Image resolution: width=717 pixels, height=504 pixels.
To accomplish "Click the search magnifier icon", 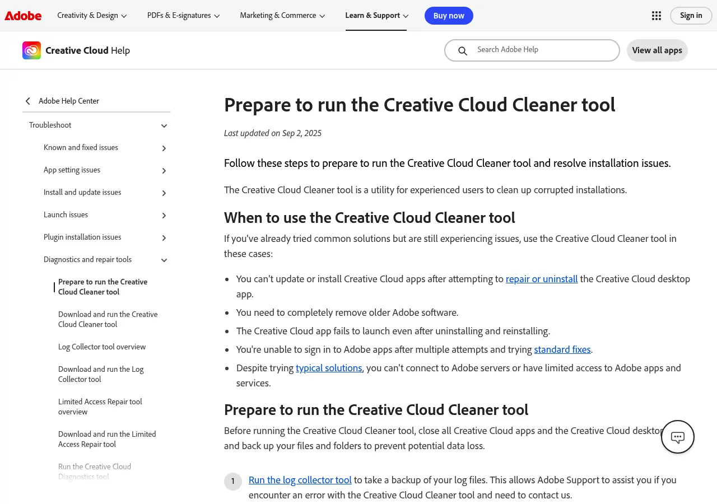I will coord(463,51).
